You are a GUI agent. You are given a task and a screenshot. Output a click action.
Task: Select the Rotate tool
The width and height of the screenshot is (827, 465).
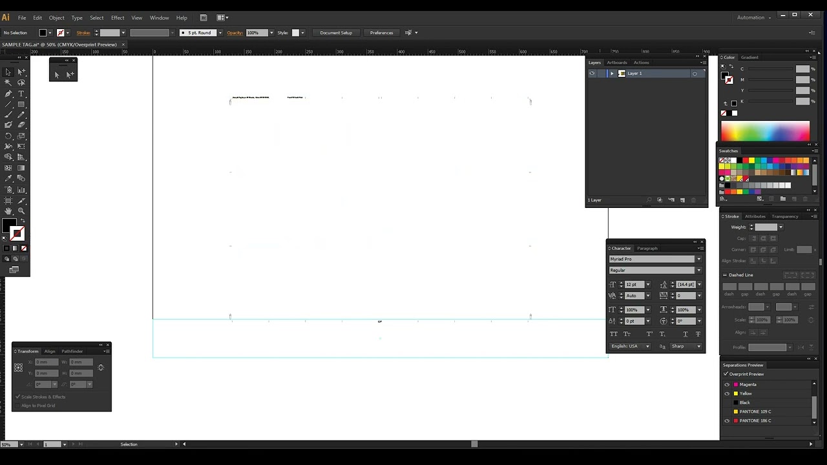coord(8,136)
